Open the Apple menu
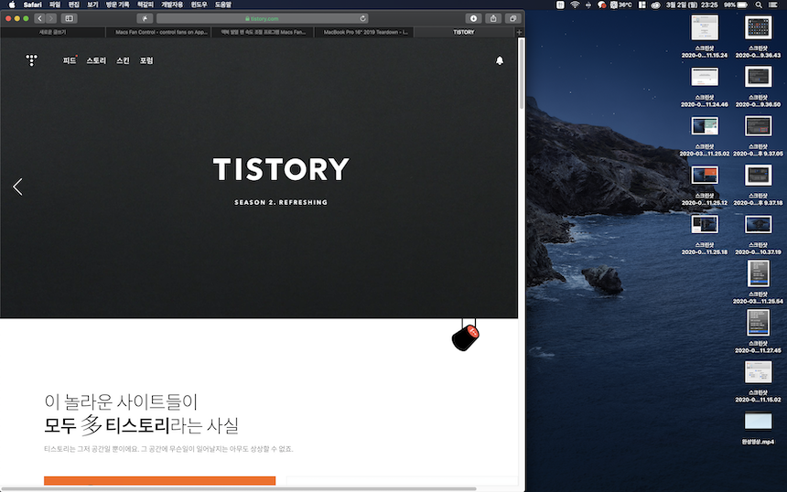The width and height of the screenshot is (787, 492). 12,5
